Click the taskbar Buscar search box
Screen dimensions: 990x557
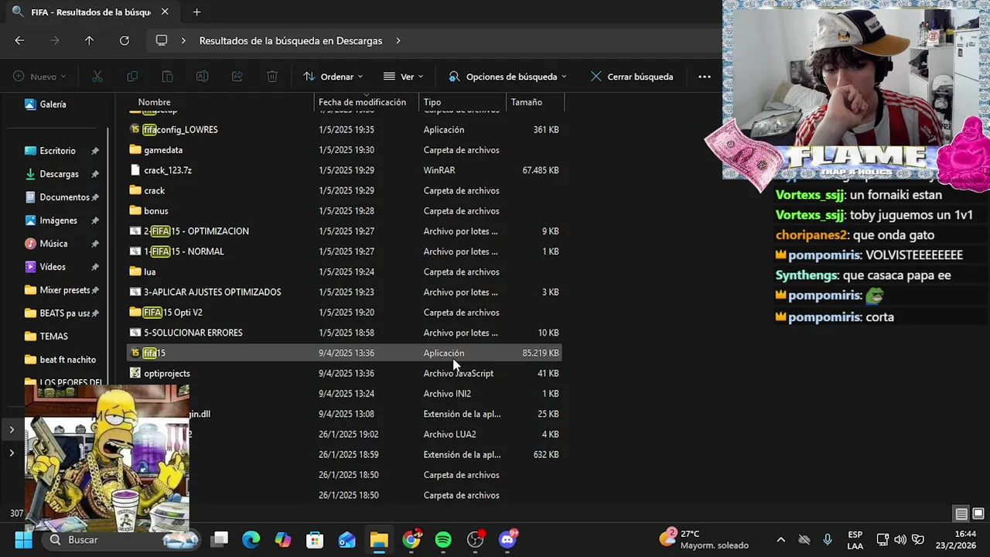[121, 539]
